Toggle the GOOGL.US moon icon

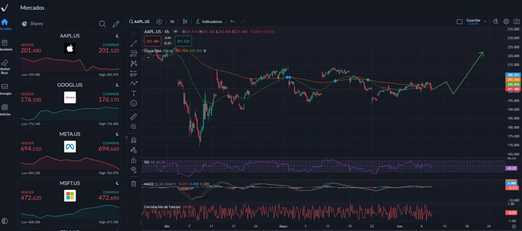click(x=117, y=85)
